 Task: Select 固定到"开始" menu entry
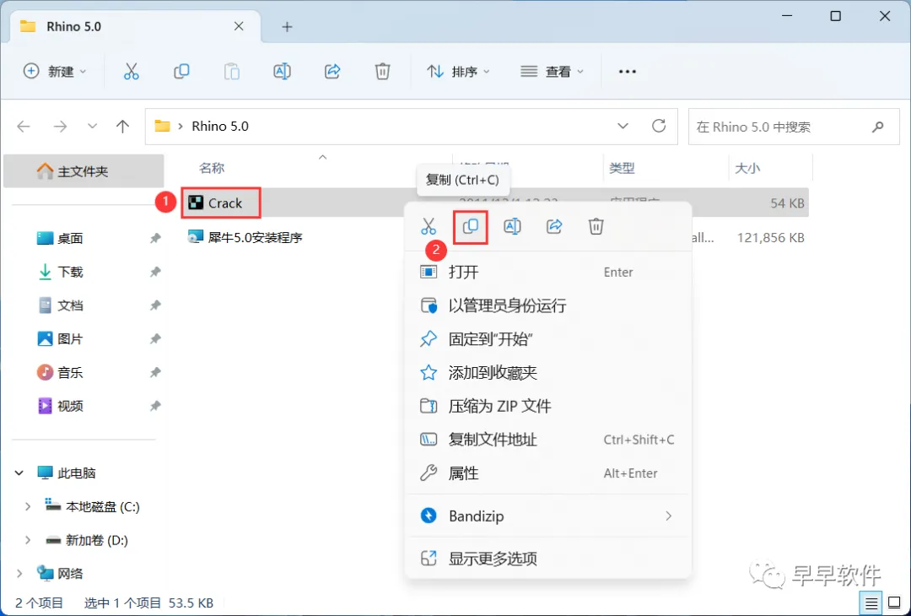pyautogui.click(x=547, y=339)
